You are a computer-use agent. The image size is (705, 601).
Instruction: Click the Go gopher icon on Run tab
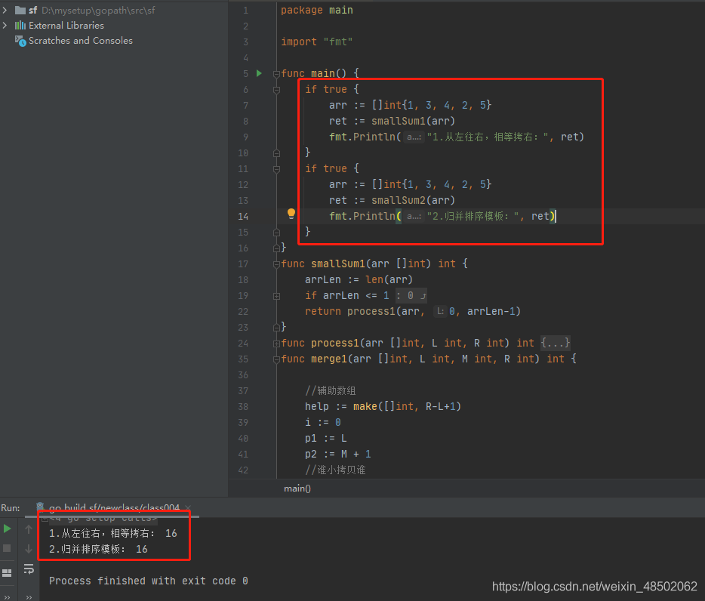40,507
